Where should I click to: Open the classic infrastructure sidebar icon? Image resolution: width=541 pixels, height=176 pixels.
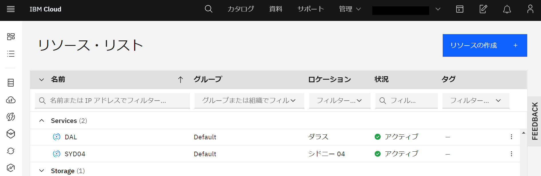[x=11, y=83]
